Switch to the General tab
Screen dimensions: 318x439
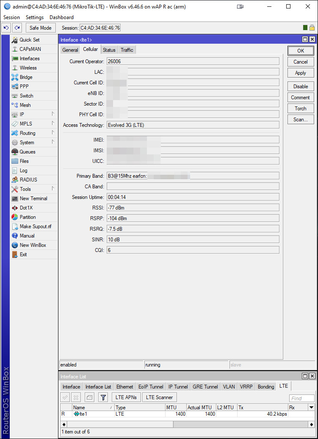click(70, 50)
